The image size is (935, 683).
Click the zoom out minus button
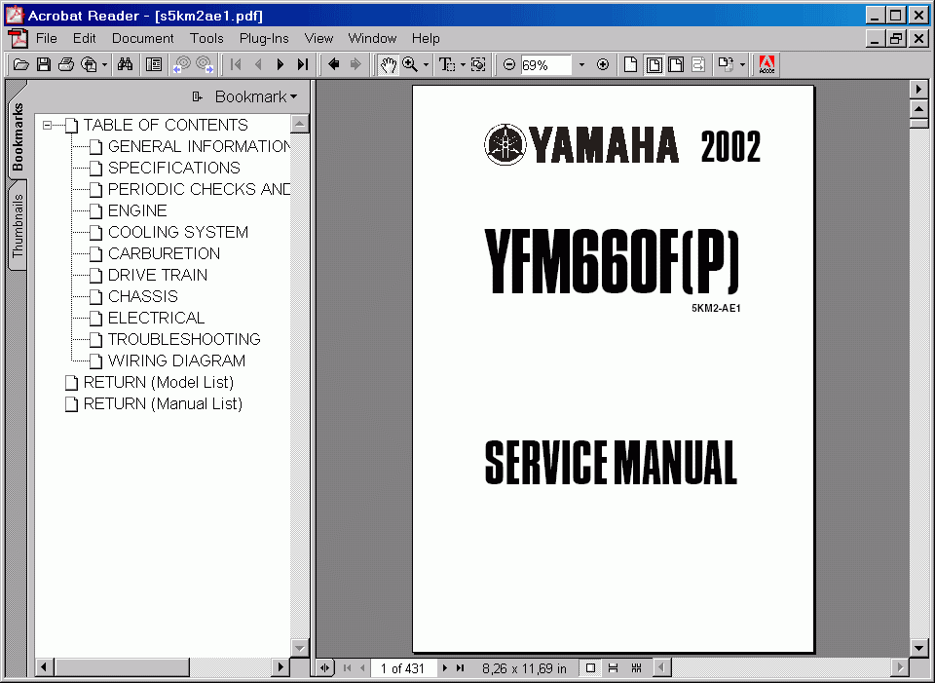[508, 65]
